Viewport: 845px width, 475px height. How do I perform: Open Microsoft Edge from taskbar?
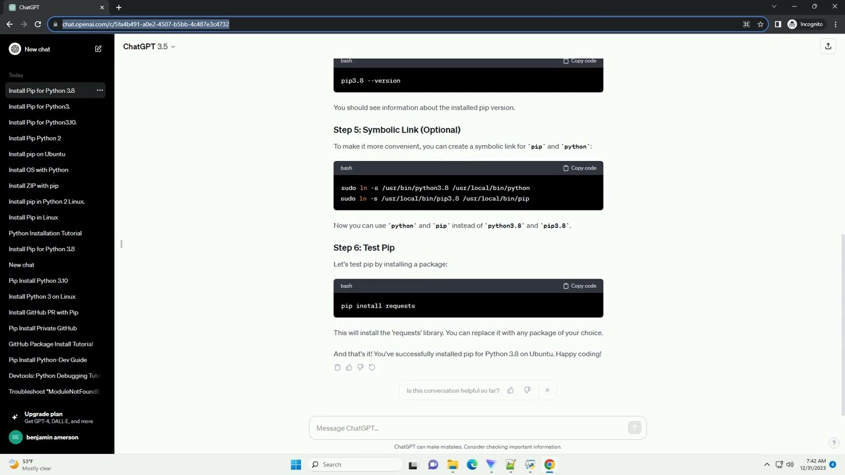(x=472, y=464)
